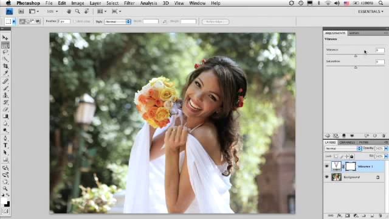Open the Screen Mode dropdown
The height and width of the screenshot is (219, 389).
116,12
